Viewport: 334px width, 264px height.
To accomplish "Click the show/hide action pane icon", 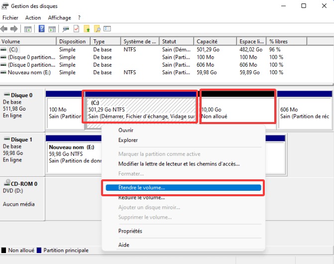I will coord(51,29).
